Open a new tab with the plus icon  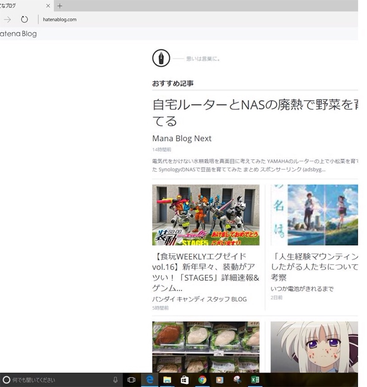tap(59, 6)
